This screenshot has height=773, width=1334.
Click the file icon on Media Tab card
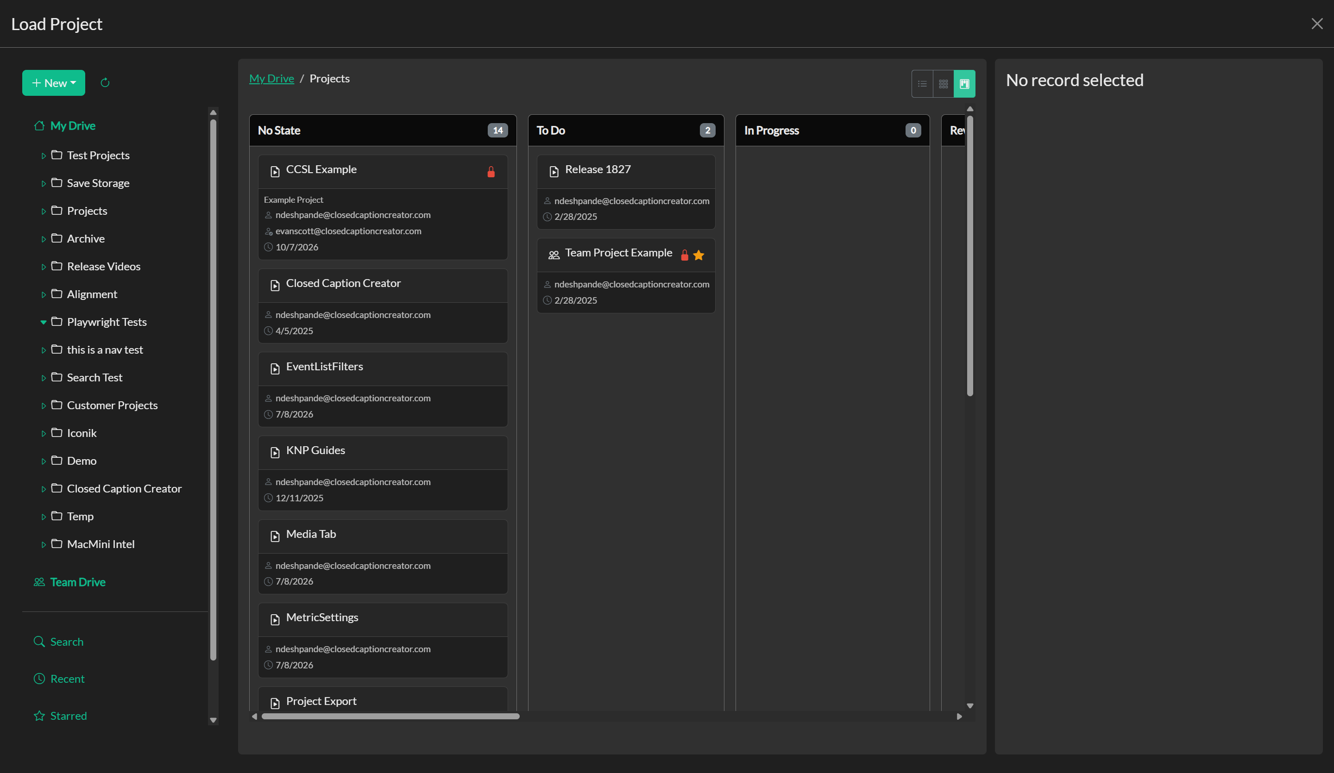click(x=275, y=536)
